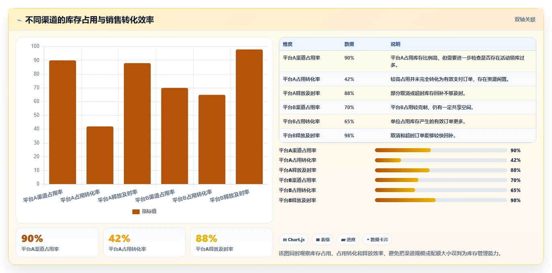Click the 说明 column header

coord(395,44)
